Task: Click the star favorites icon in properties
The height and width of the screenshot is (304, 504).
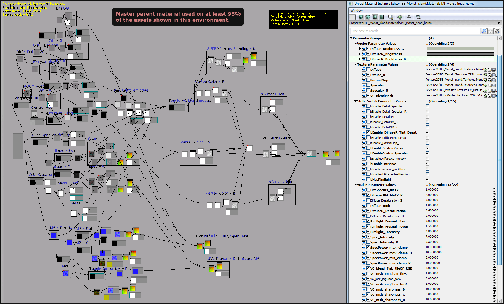Action: tap(490, 31)
